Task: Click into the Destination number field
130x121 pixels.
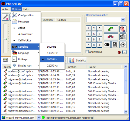Action: click(x=104, y=19)
